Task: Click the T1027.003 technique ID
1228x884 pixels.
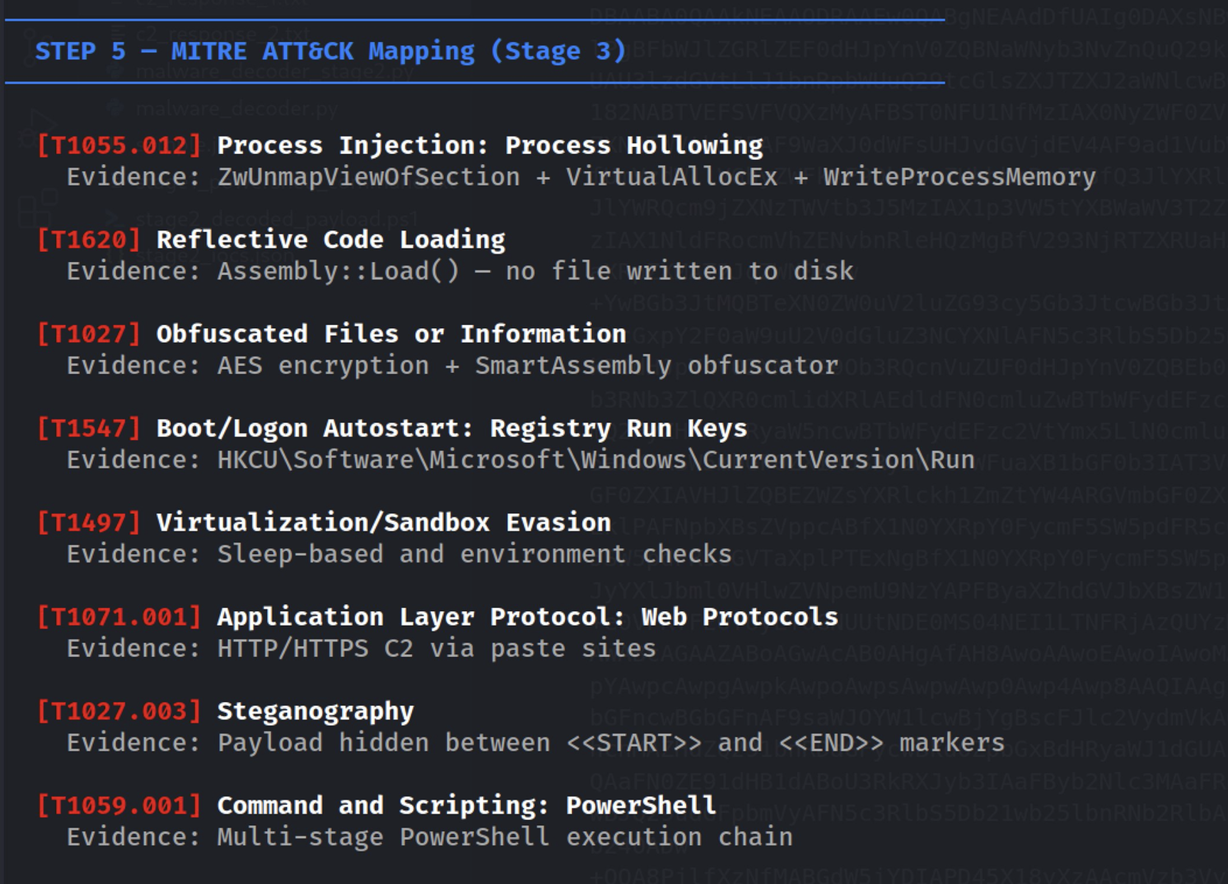Action: (x=119, y=711)
